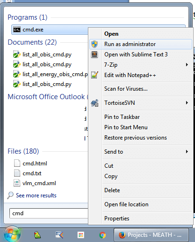
Task: Select the cmd.exe program name
Action: [x=33, y=30]
